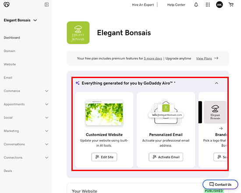Click the arrow next to View Plans

coord(216,58)
